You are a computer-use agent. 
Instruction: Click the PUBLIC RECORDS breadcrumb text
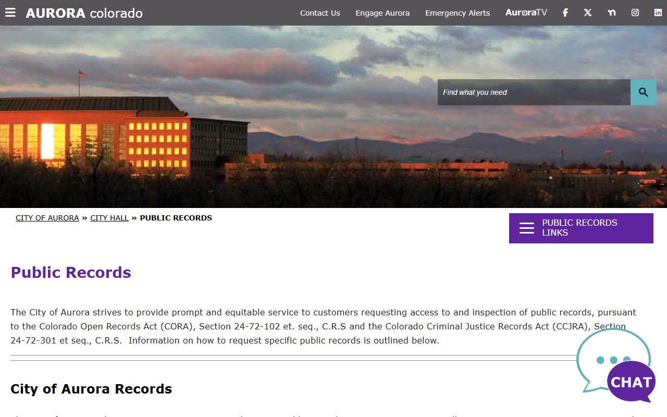tap(176, 218)
